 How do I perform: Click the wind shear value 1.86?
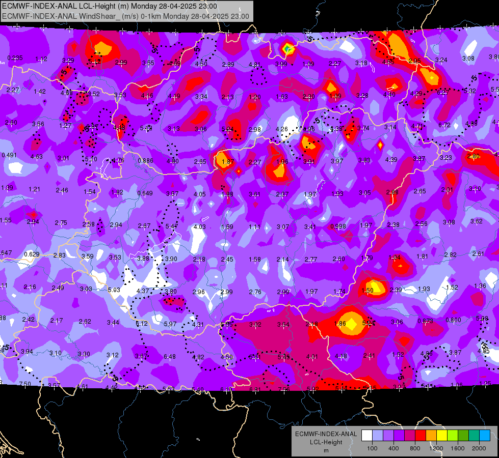click(340, 324)
